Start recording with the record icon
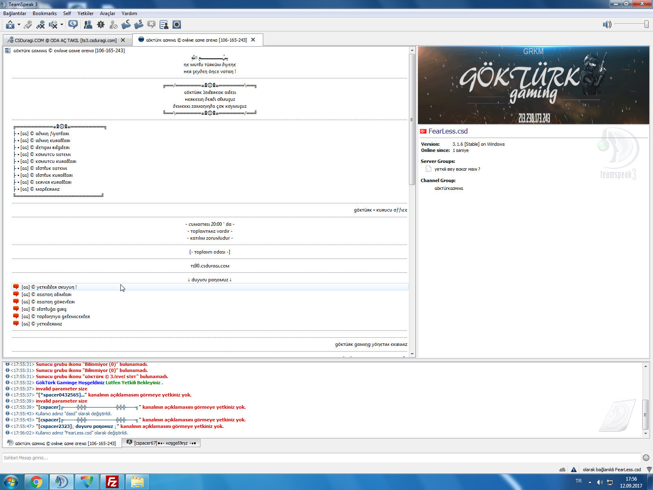This screenshot has height=490, width=653. click(x=177, y=25)
